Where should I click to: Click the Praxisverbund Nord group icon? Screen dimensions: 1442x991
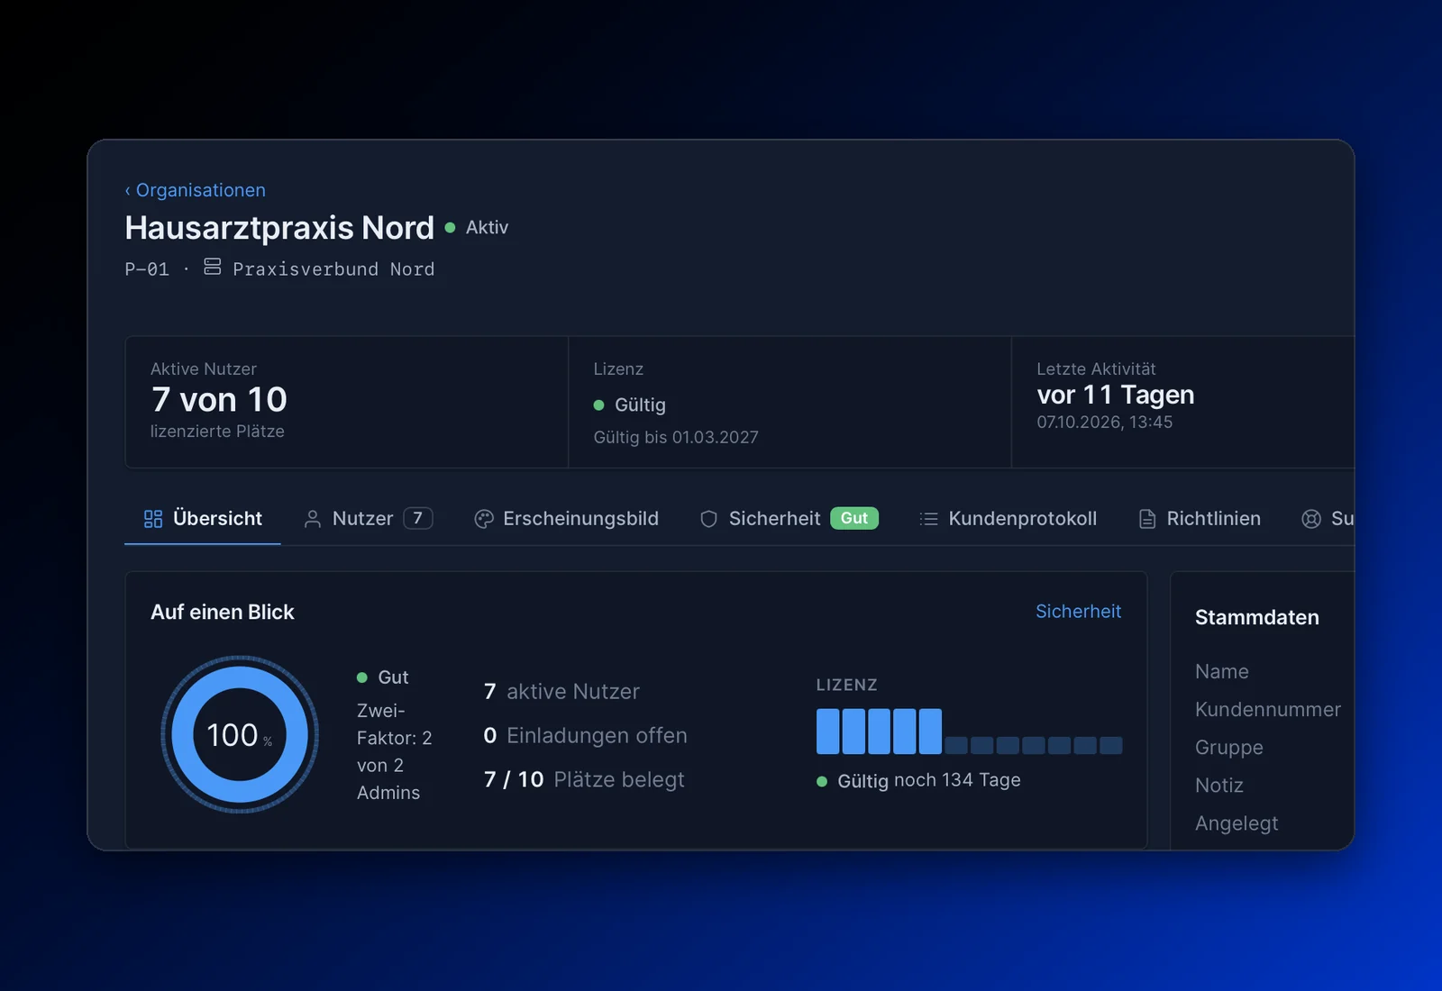pos(212,267)
